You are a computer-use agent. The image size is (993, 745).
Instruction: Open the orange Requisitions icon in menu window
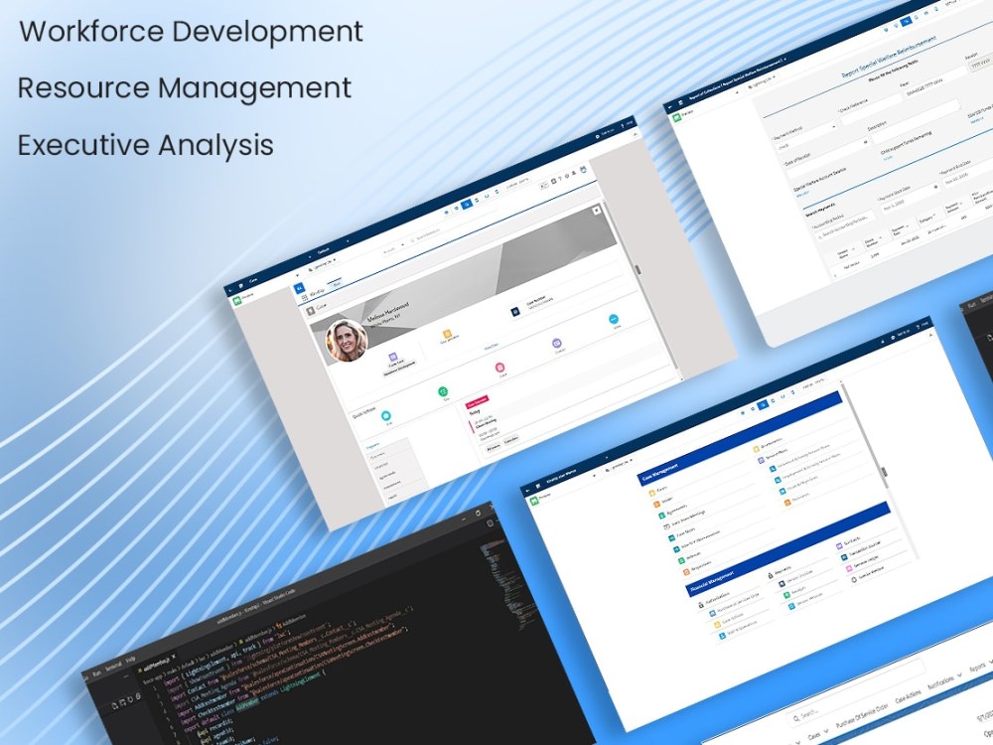click(x=686, y=571)
